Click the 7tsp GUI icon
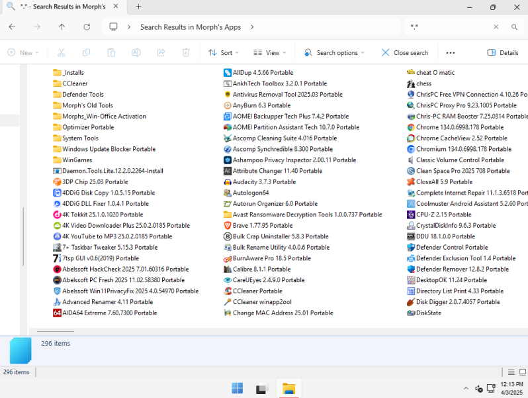Viewport: 528px width, 398px height. [57, 258]
